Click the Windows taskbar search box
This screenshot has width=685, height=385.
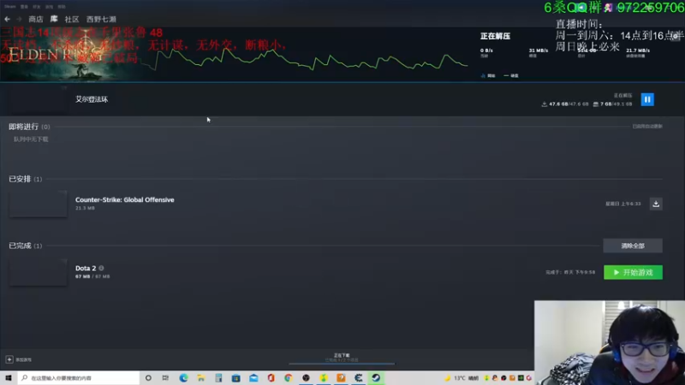79,378
